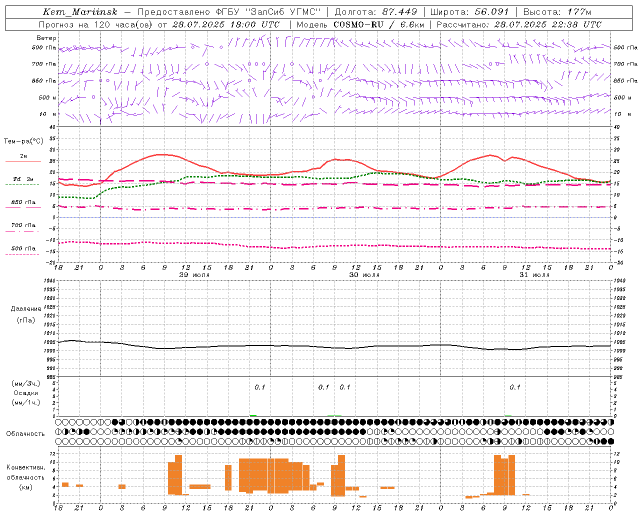Click the 10 м wind level label at left

coord(48,114)
